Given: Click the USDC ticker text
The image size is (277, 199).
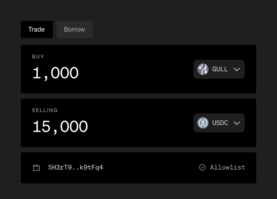Looking at the screenshot, I should pos(220,123).
